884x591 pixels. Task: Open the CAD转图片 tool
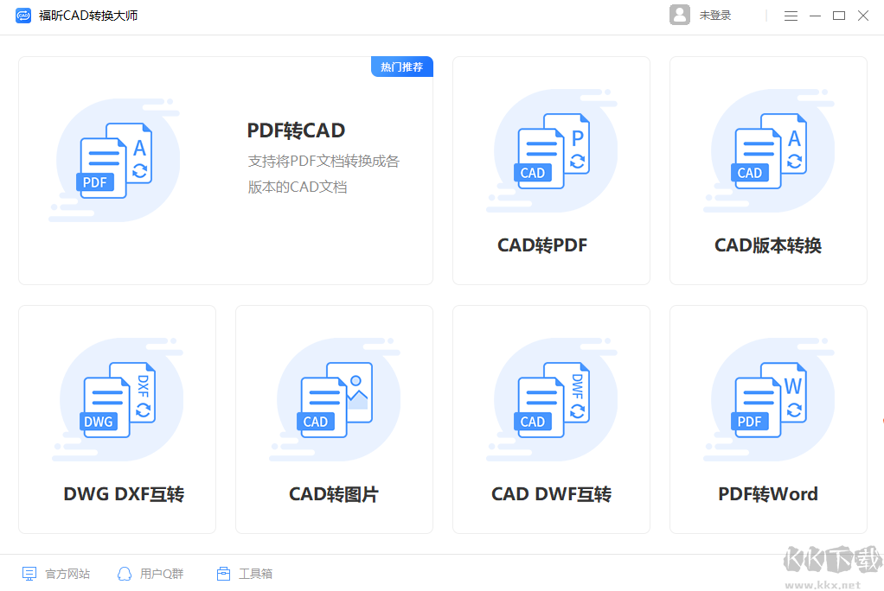tap(333, 418)
